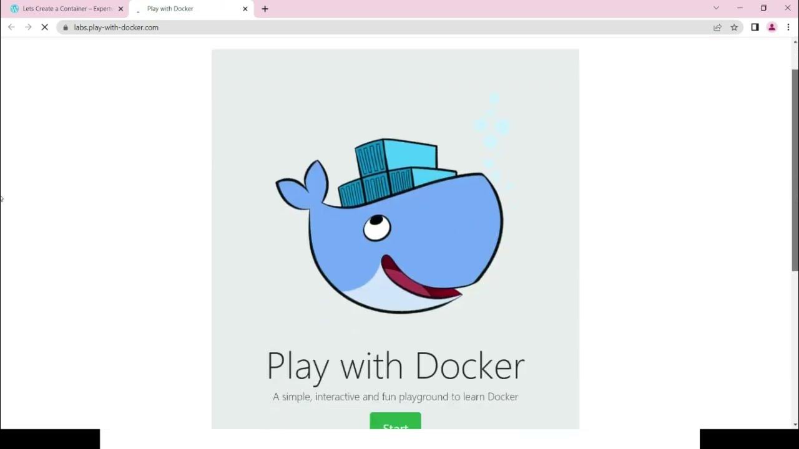
Task: Close the Play with Docker tab
Action: (x=245, y=9)
